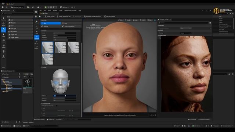Click search icon beside Favorites in Content Browser
The height and width of the screenshot is (132, 235).
point(19,74)
